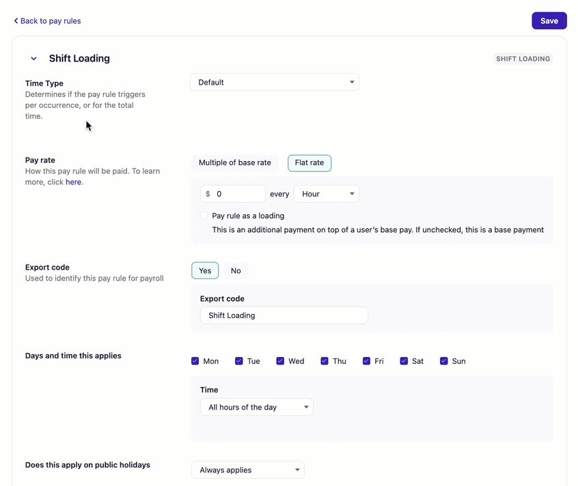Edit the Export code text field
578x486 pixels.
tap(284, 315)
